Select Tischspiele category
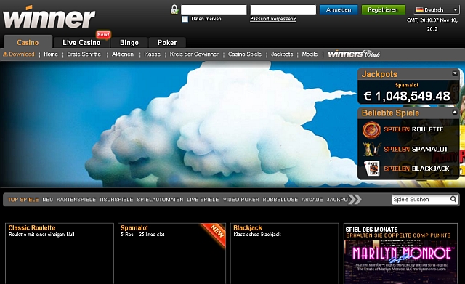This screenshot has height=284, width=465. pos(116,200)
